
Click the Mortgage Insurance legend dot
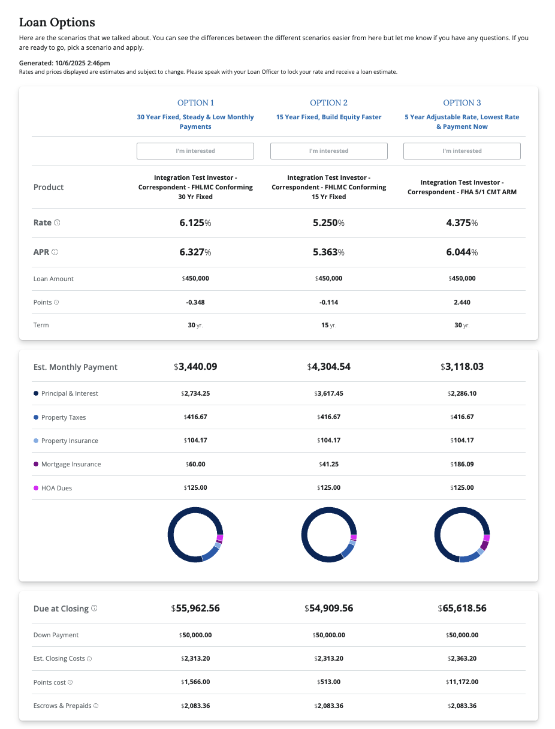36,464
